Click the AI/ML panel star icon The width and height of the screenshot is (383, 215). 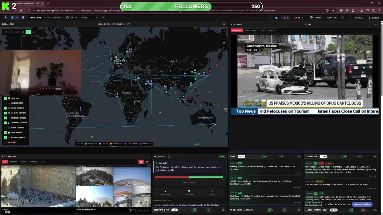pyautogui.click(x=282, y=156)
